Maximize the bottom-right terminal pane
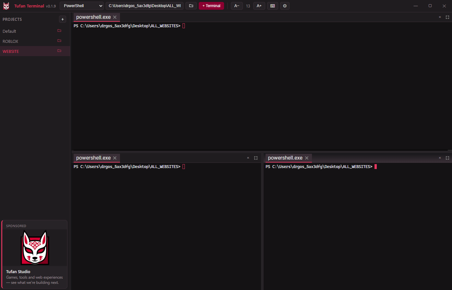The image size is (452, 290). point(447,158)
